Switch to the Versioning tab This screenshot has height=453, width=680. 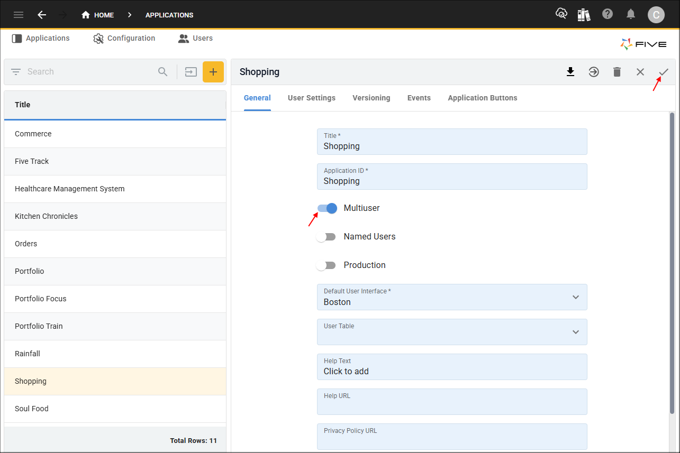click(x=371, y=98)
